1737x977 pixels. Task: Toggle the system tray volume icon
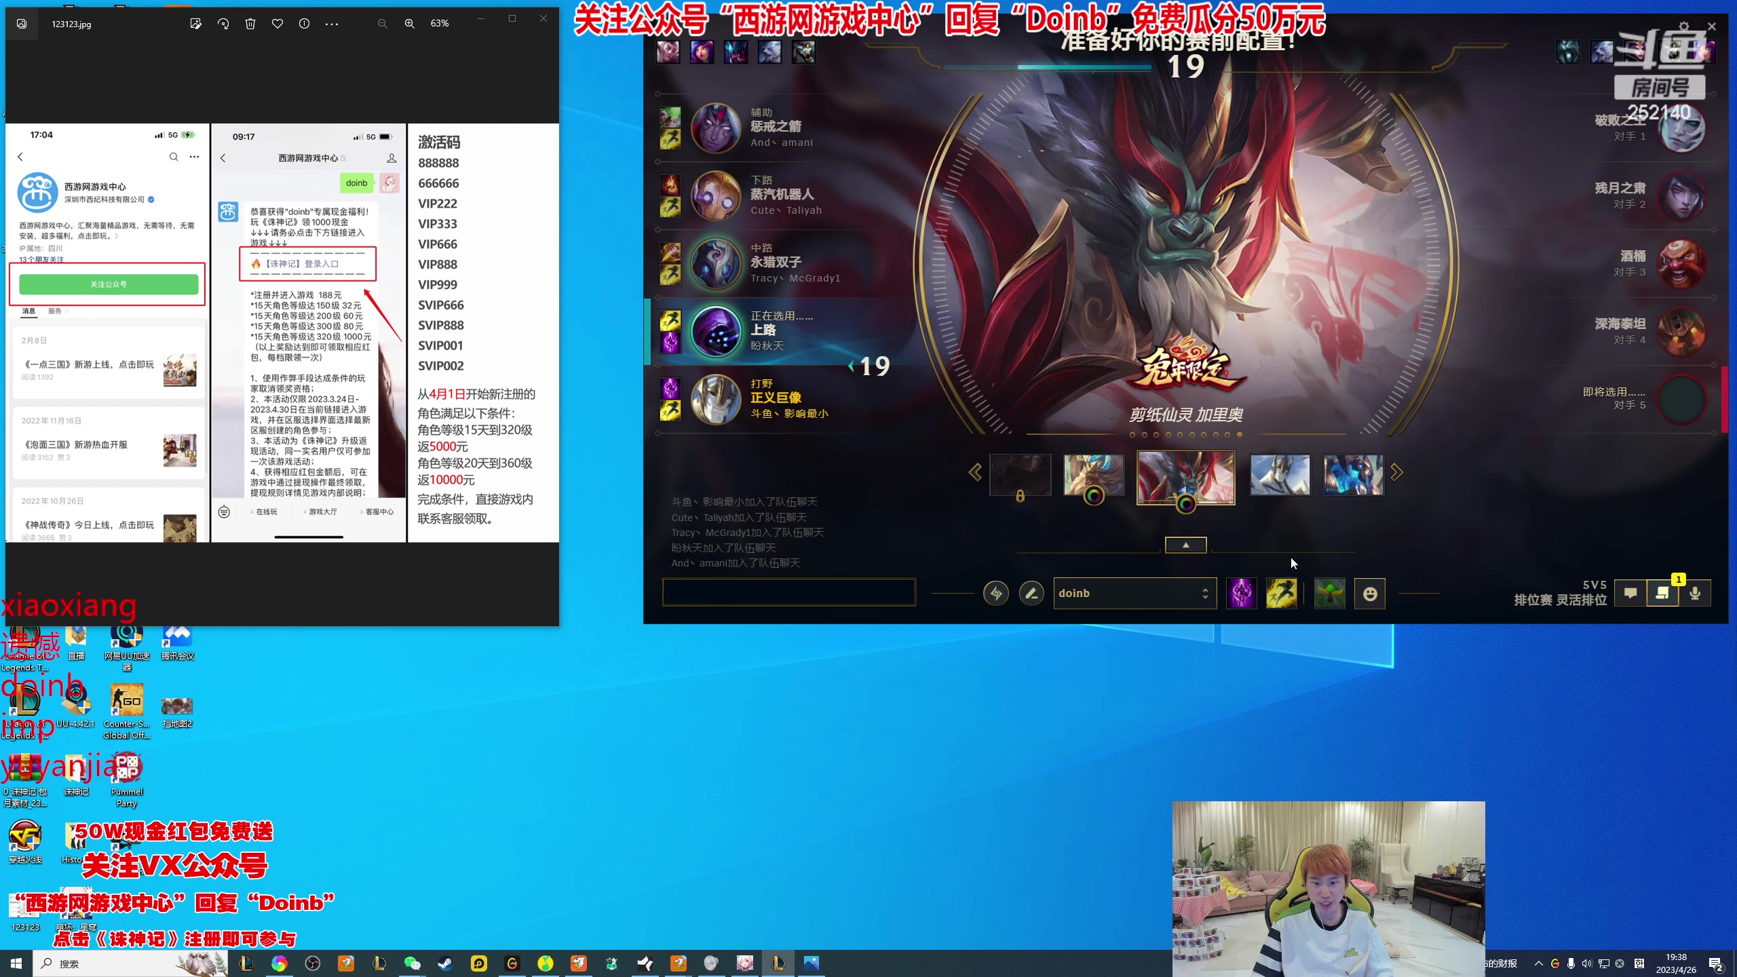click(1587, 963)
